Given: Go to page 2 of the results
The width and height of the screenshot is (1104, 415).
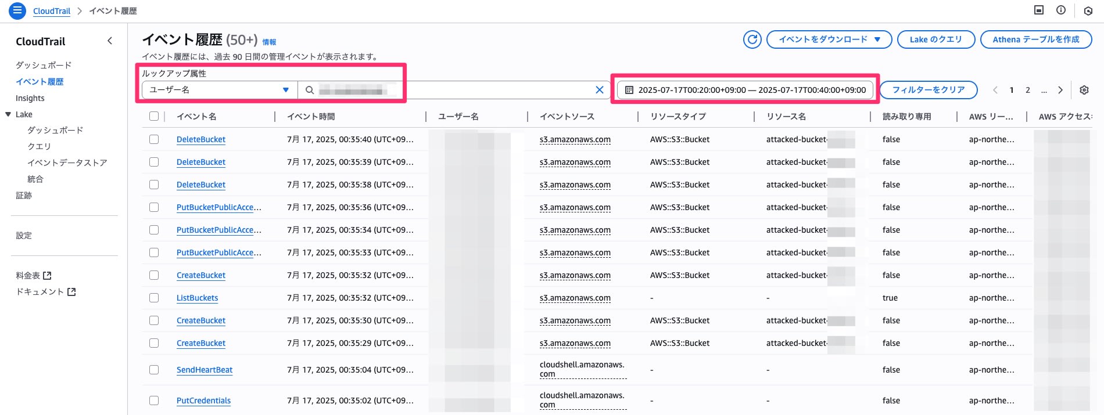Looking at the screenshot, I should pos(1028,90).
